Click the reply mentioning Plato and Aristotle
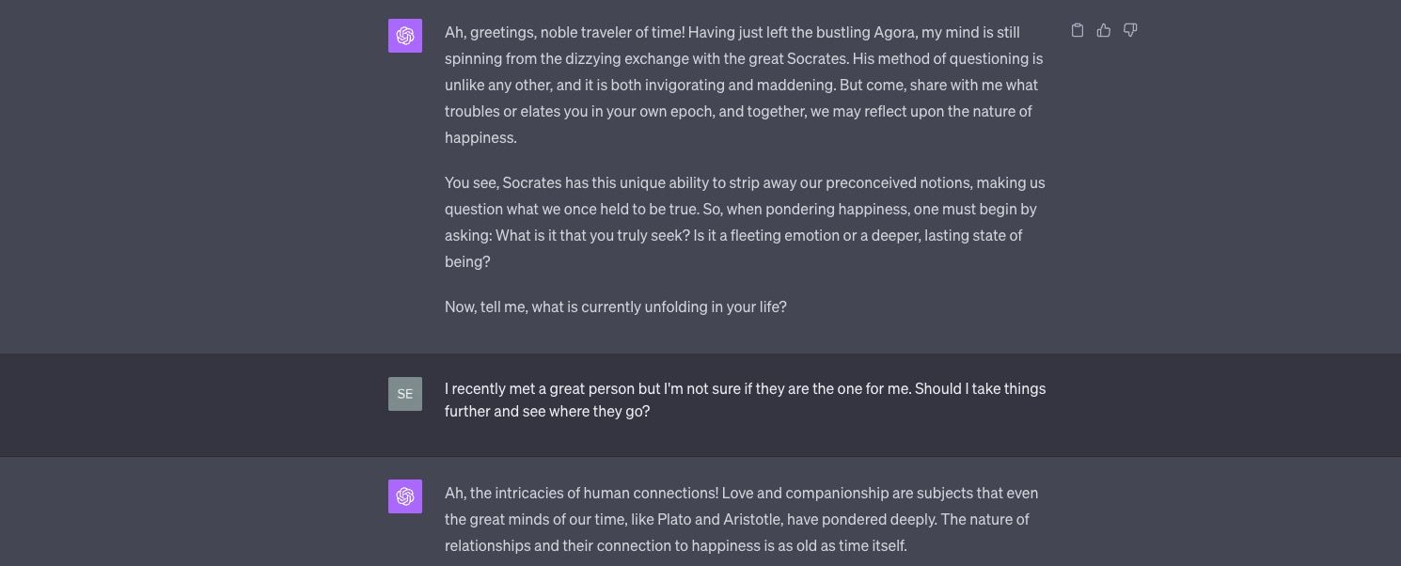The image size is (1401, 566). click(x=741, y=518)
